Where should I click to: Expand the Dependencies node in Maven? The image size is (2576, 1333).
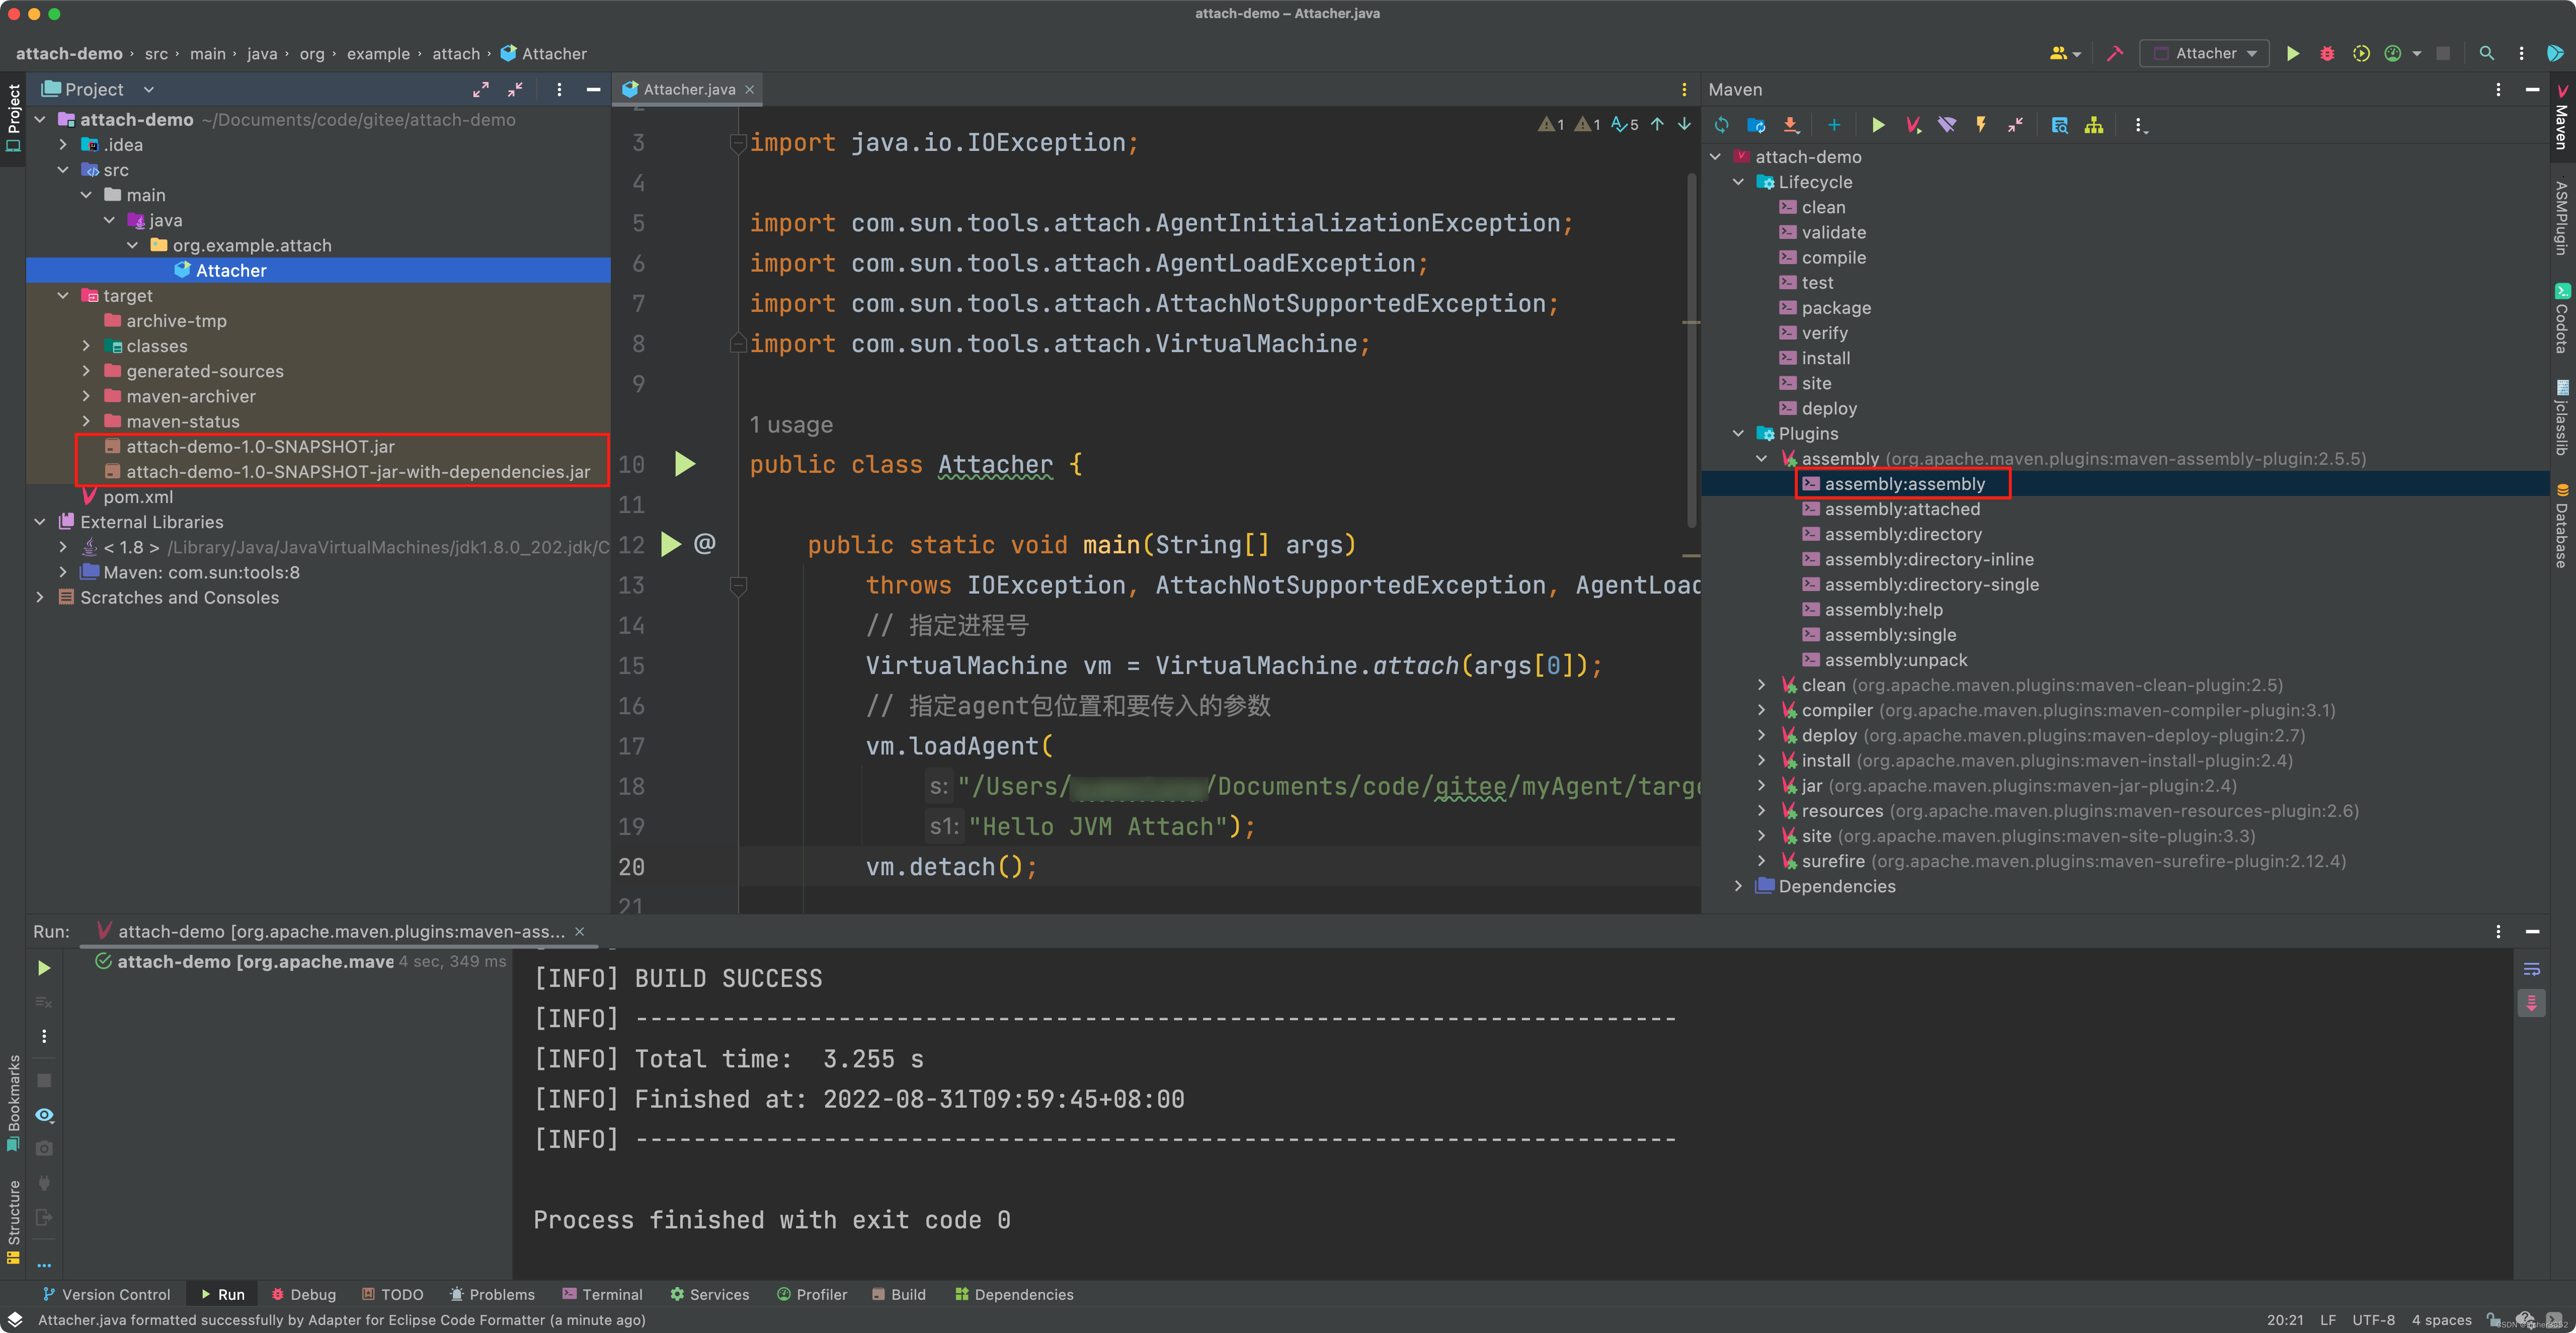click(x=1738, y=886)
